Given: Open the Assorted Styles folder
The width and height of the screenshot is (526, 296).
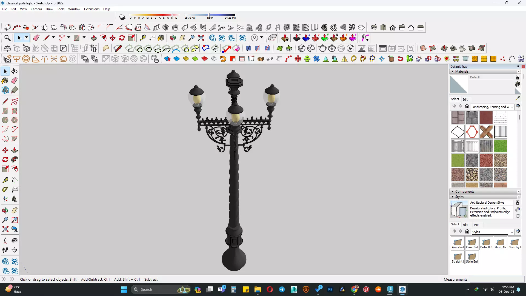Looking at the screenshot, I should (458, 243).
